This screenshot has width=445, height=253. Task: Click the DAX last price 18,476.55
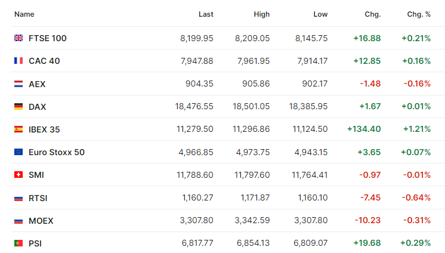click(x=194, y=106)
